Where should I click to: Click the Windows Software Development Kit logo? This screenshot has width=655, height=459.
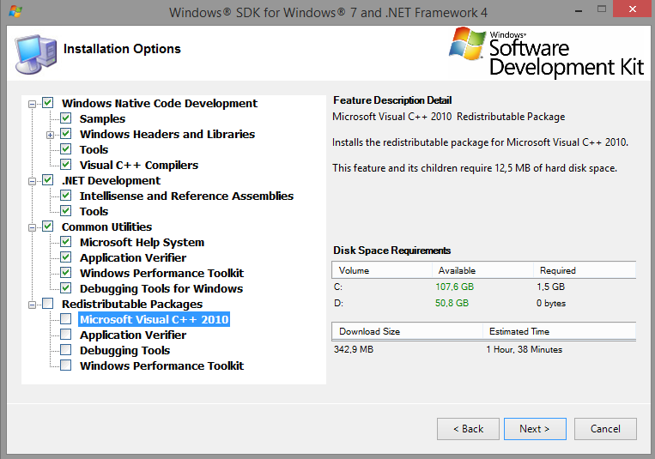544,53
